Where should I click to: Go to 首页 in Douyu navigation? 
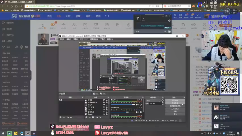tap(50, 16)
